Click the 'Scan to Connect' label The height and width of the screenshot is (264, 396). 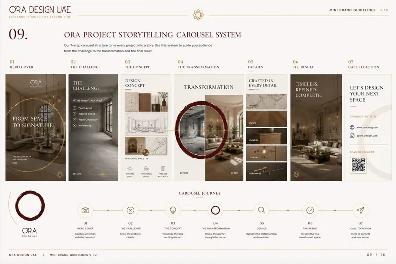[362, 152]
